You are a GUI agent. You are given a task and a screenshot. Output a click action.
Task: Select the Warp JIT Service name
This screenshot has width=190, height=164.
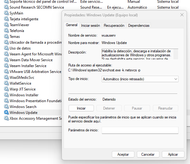click(23, 89)
